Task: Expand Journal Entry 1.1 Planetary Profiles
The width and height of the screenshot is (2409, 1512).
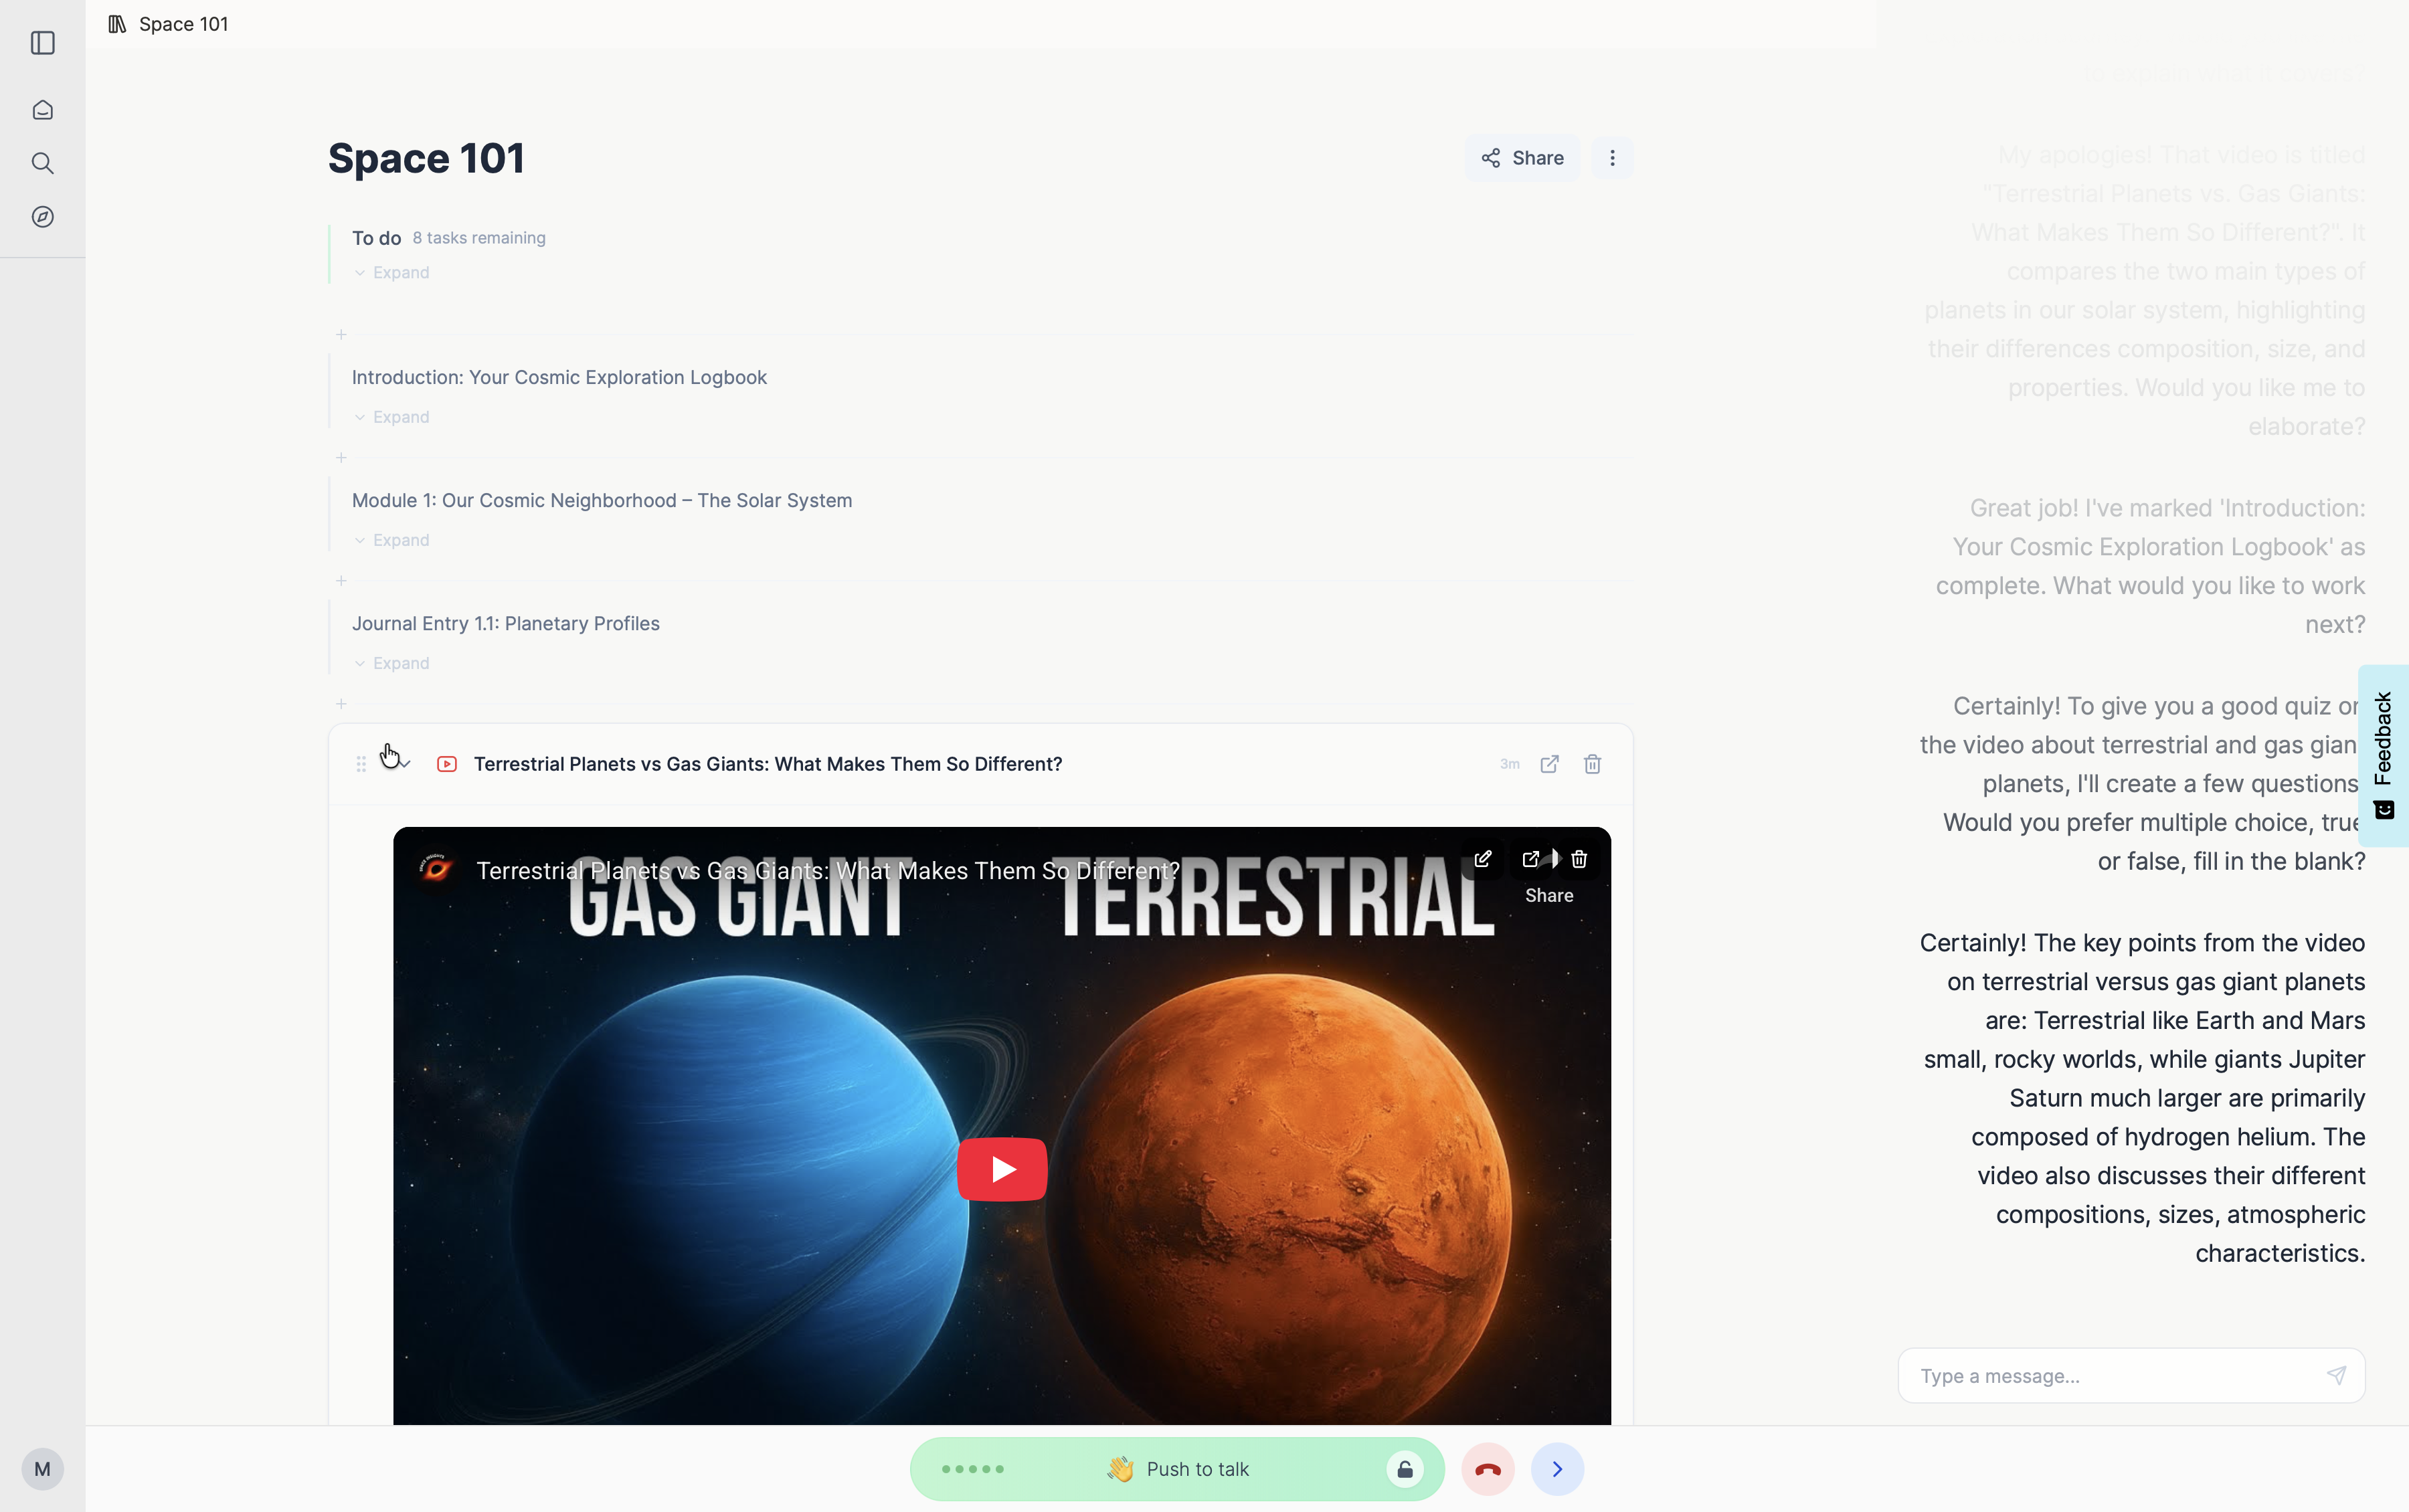Action: 391,663
